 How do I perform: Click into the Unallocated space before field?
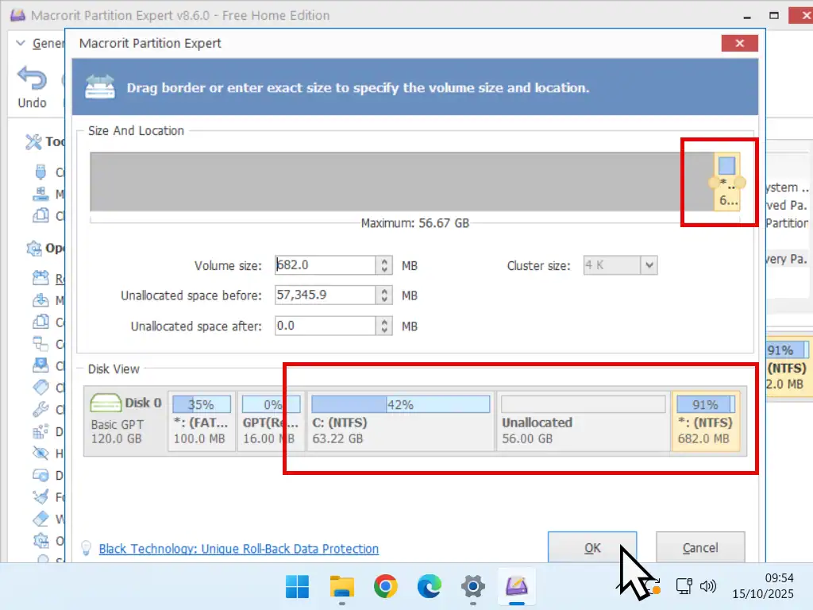point(325,295)
